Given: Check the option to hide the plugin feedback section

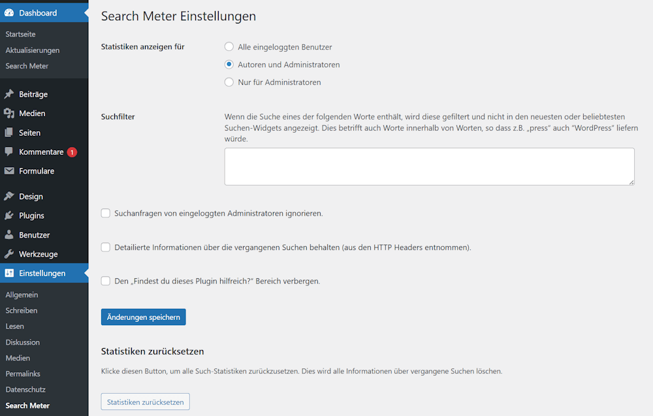Looking at the screenshot, I should [x=105, y=281].
